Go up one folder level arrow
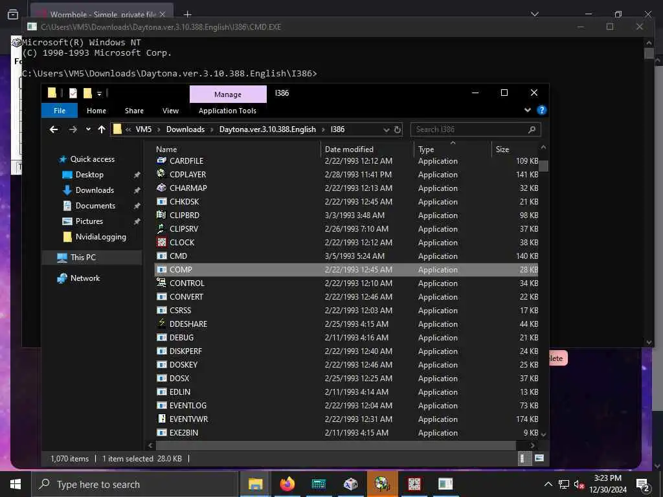663x497 pixels. 102,129
